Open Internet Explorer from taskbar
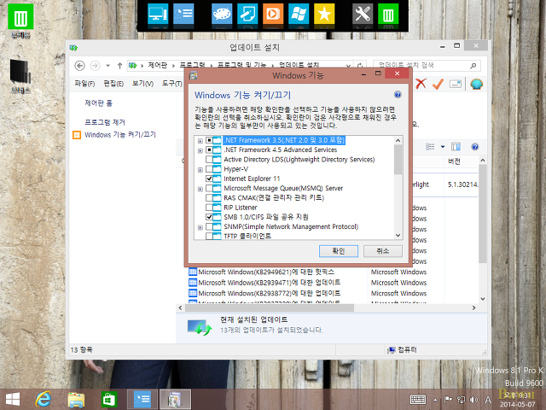 (44, 399)
